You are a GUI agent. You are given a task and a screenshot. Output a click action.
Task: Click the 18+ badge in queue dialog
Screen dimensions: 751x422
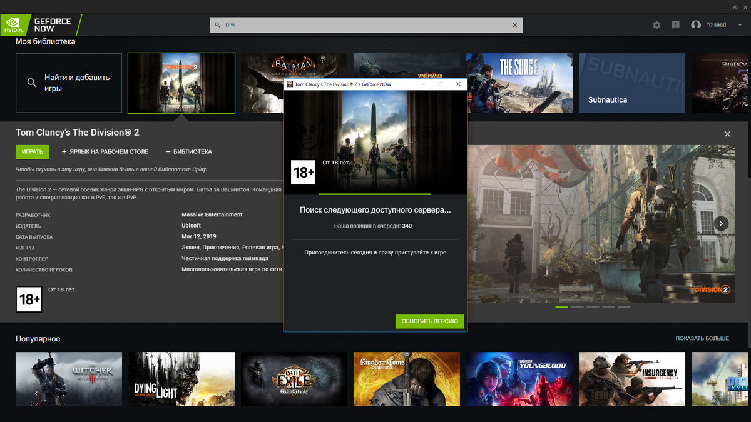coord(304,172)
